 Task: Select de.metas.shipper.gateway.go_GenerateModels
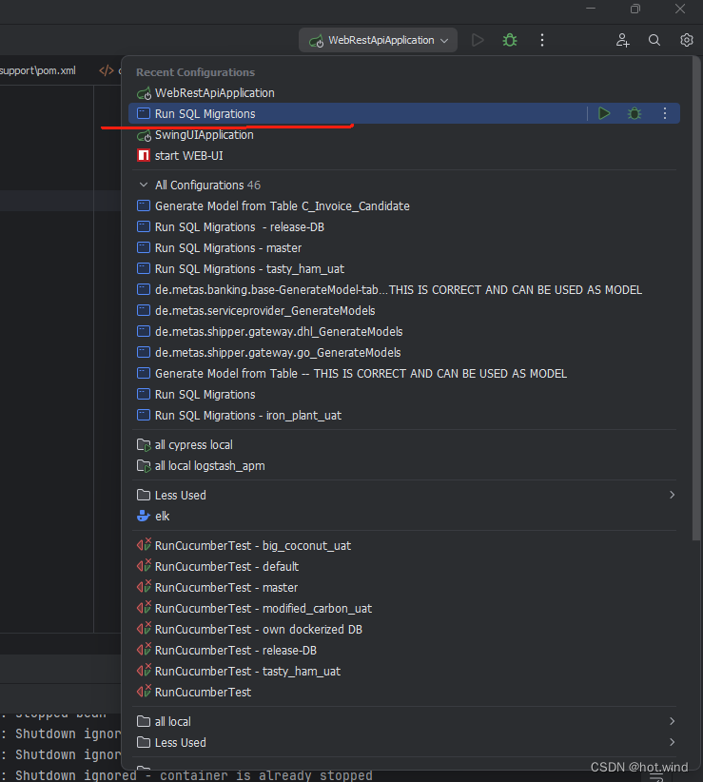[x=404, y=353]
